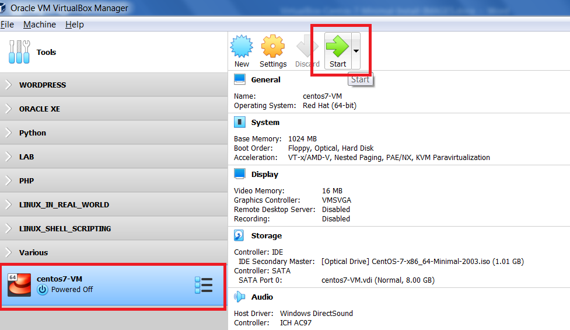The image size is (570, 330).
Task: Open the Settings gear icon
Action: click(x=272, y=46)
